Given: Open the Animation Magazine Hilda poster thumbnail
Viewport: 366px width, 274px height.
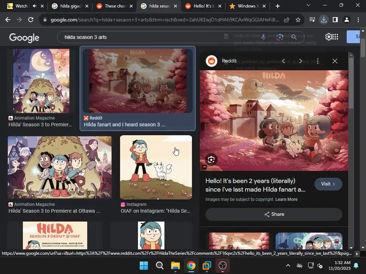Looking at the screenshot, I should click(x=41, y=81).
